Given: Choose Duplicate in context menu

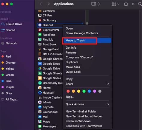Looking at the screenshot, I should (x=72, y=62).
